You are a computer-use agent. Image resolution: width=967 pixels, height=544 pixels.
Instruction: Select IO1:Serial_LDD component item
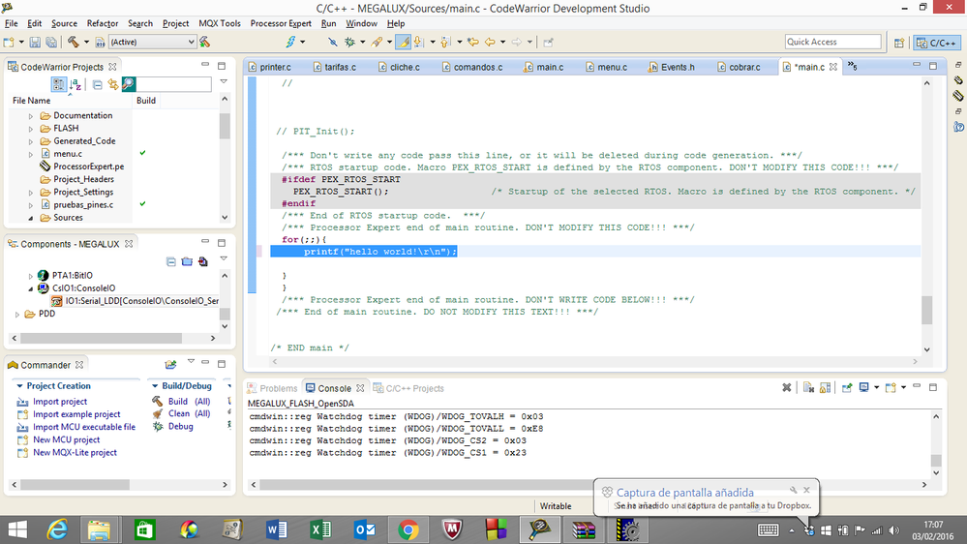coord(142,301)
